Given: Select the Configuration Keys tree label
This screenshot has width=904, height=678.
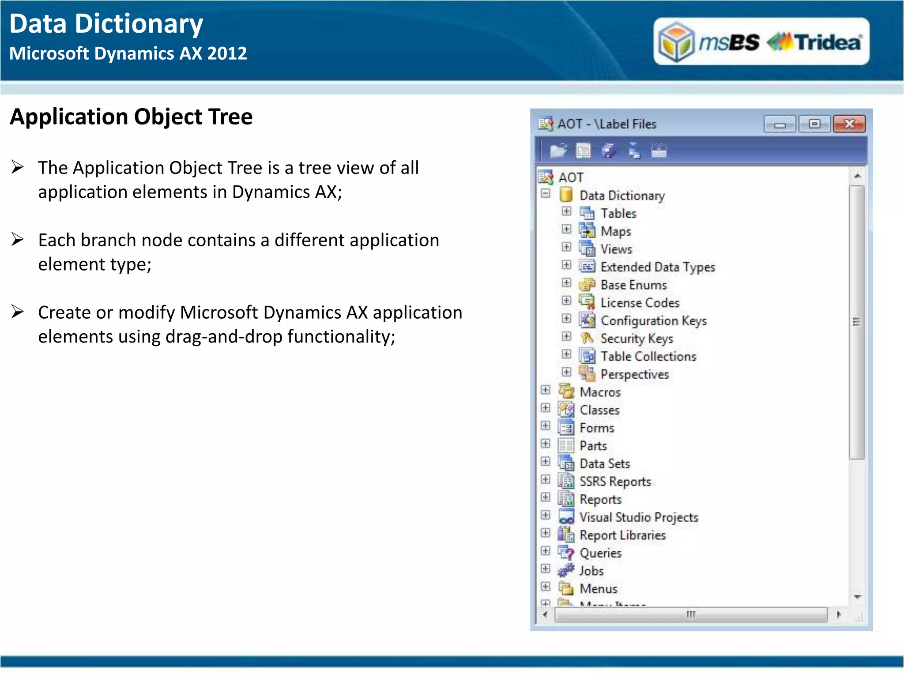Looking at the screenshot, I should pyautogui.click(x=654, y=321).
